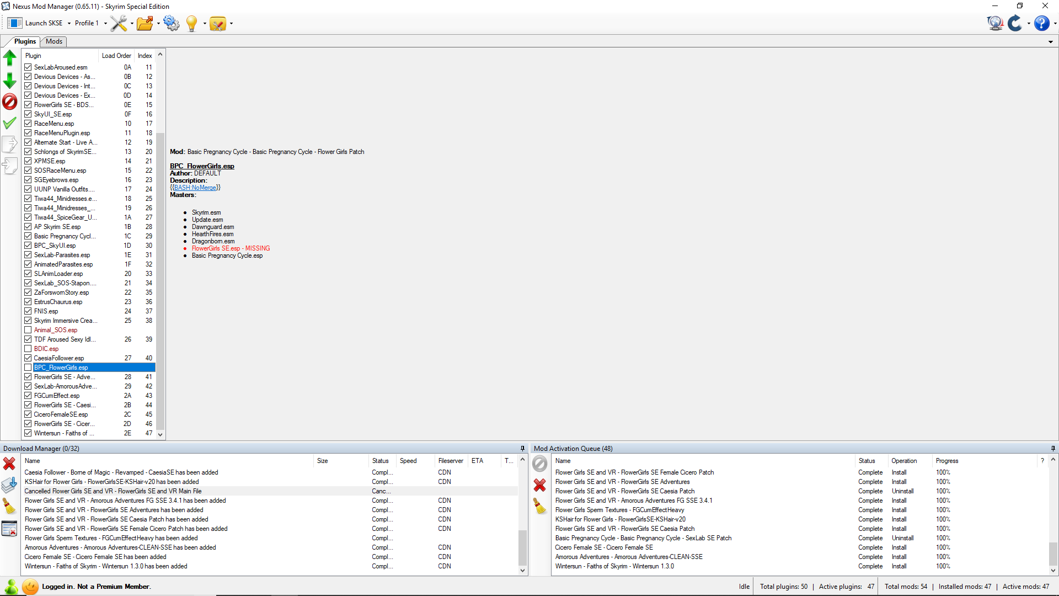Uncheck the SexLabAroused.esm plugin
The image size is (1059, 596).
click(28, 67)
